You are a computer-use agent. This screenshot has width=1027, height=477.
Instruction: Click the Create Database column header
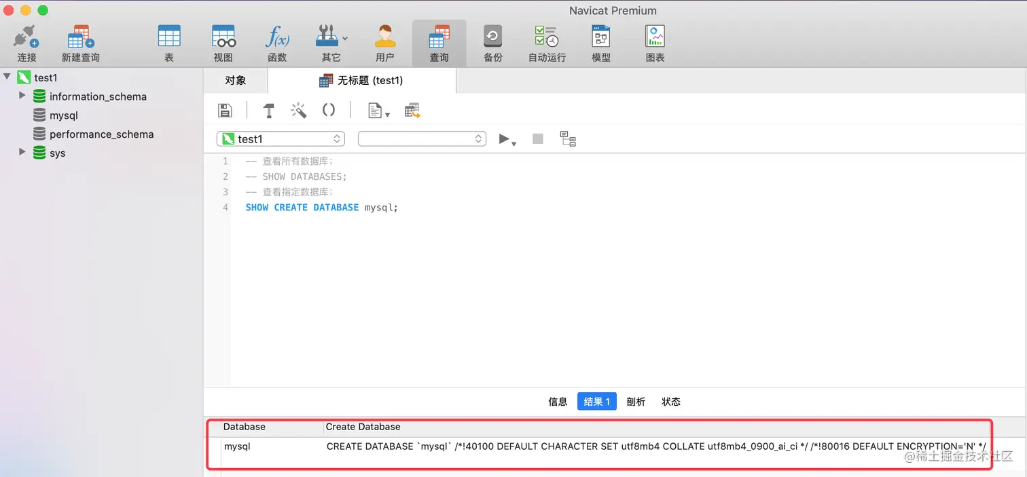pyautogui.click(x=363, y=427)
